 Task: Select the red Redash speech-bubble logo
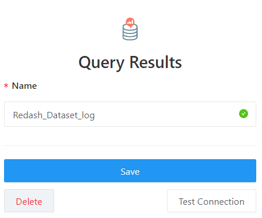130,22
